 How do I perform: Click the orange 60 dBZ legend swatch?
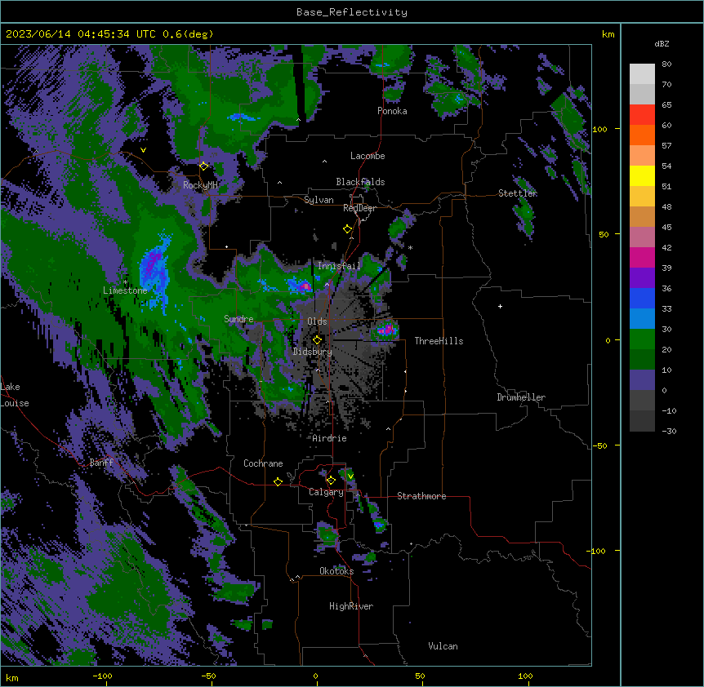642,135
